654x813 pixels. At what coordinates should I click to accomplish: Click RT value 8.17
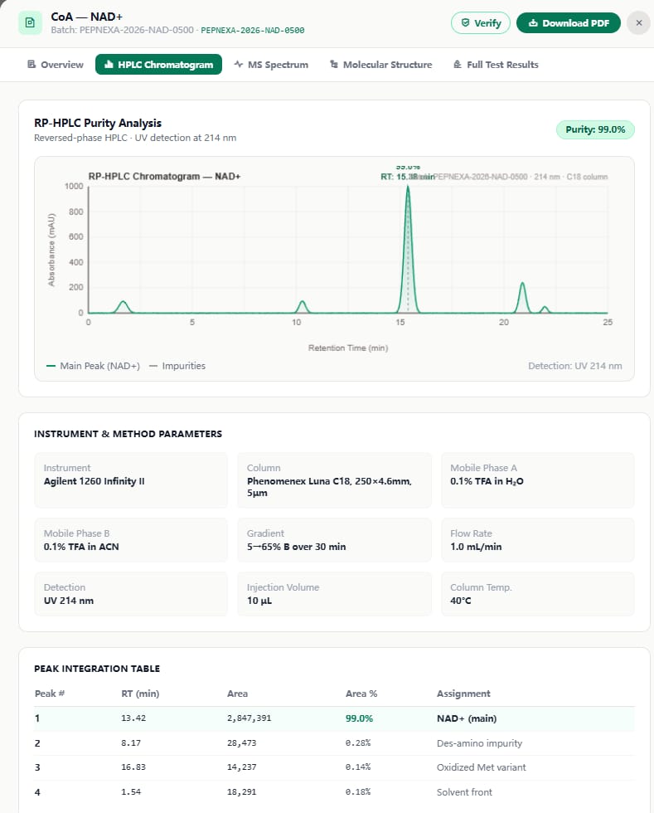(x=131, y=743)
